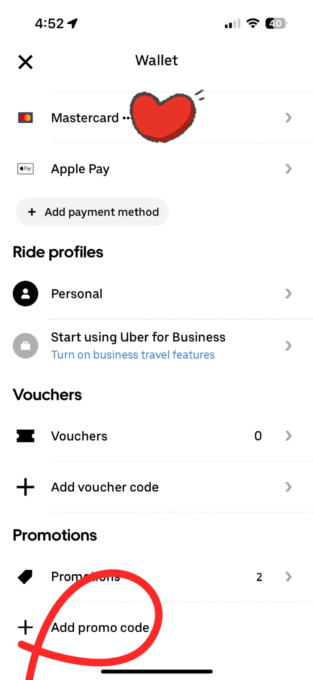
Task: Open the Uber for Business chevron
Action: click(x=288, y=346)
